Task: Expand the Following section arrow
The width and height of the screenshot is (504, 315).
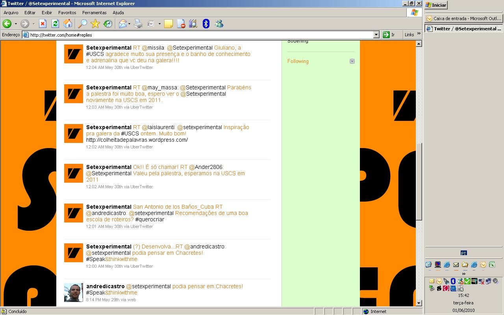Action: [352, 61]
